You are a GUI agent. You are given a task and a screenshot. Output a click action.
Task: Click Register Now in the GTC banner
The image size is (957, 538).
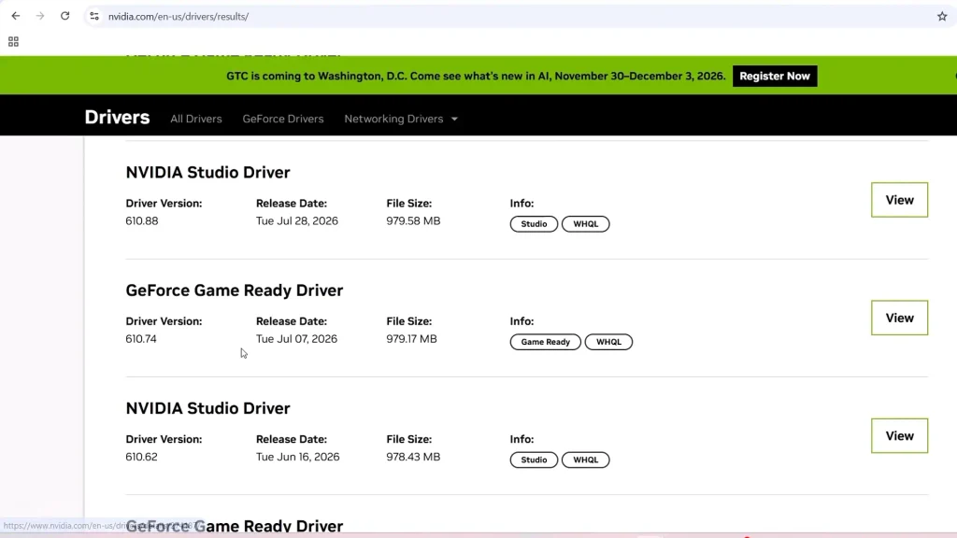775,77
